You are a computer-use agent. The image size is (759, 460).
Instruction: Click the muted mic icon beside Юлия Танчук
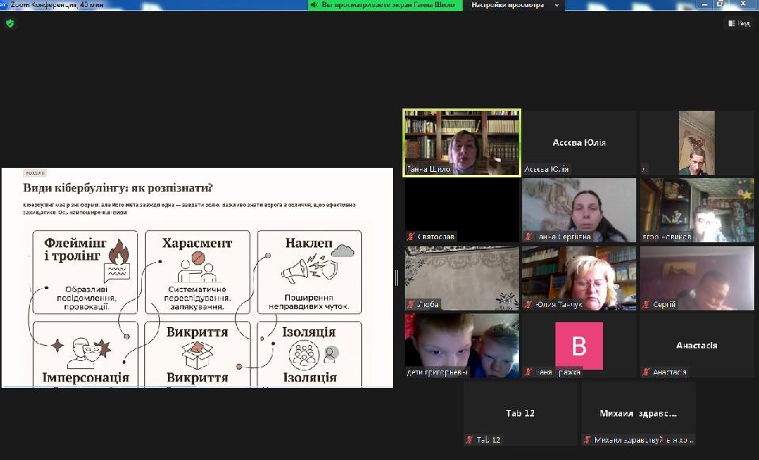527,304
